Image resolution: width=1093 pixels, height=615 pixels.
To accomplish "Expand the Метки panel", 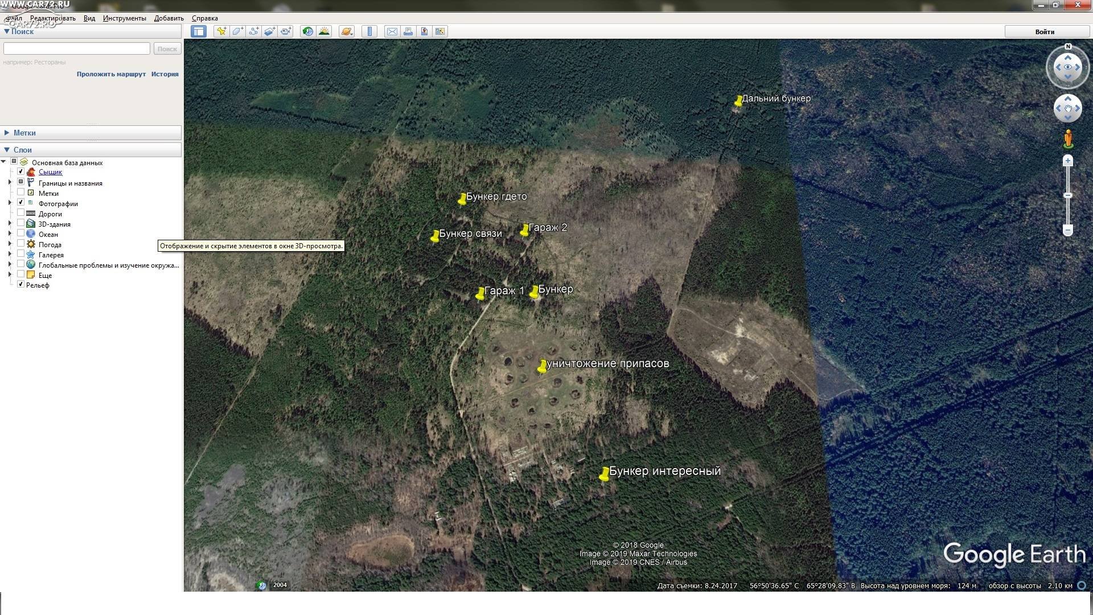I will tap(7, 133).
